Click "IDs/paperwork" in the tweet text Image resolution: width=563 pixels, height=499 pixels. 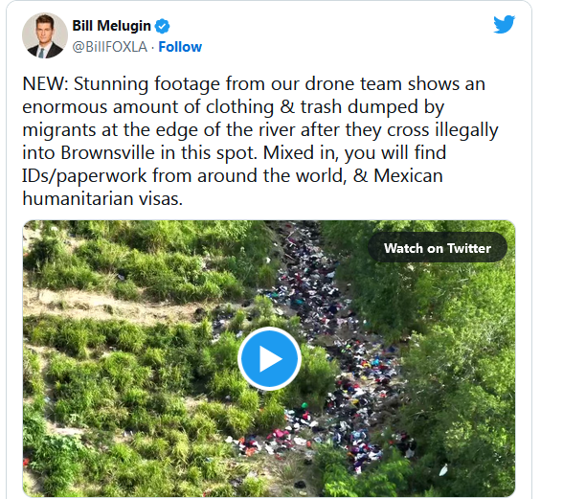point(84,176)
